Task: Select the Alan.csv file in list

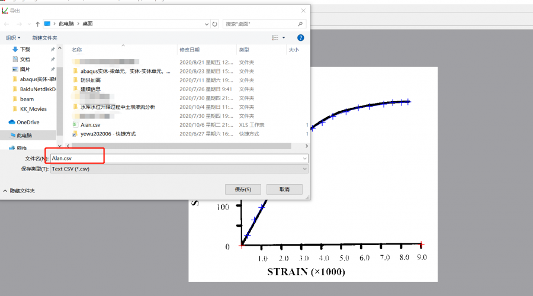Action: pos(91,125)
